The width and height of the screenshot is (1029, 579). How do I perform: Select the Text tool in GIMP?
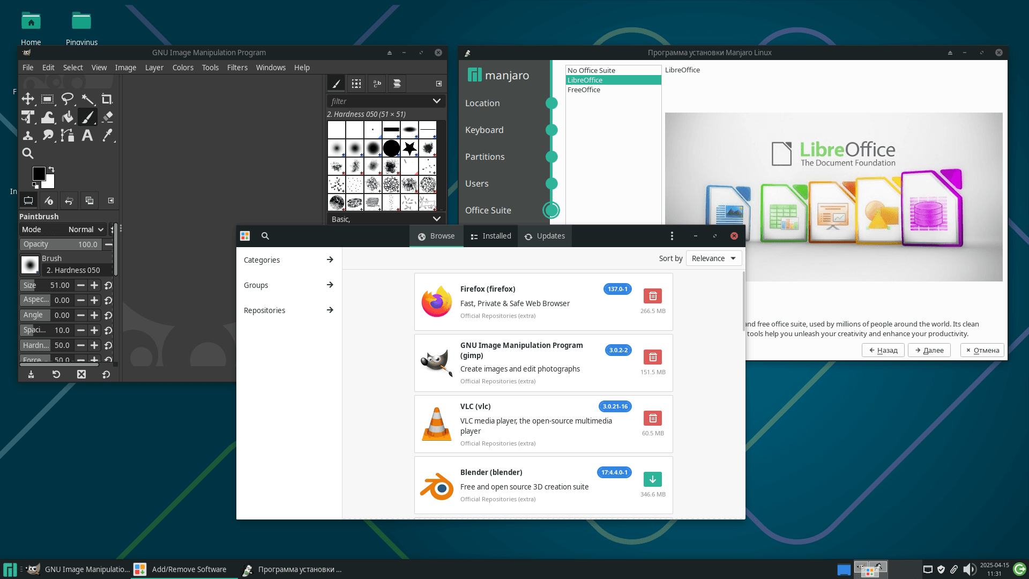(87, 135)
